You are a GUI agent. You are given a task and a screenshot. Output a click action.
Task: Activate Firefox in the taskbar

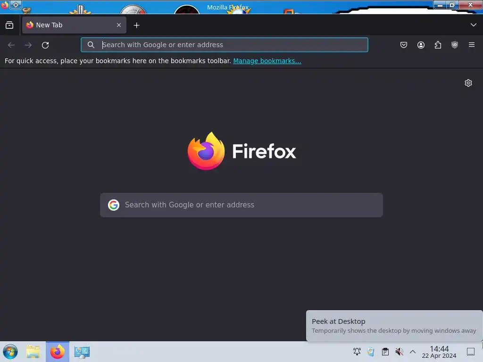click(x=58, y=352)
